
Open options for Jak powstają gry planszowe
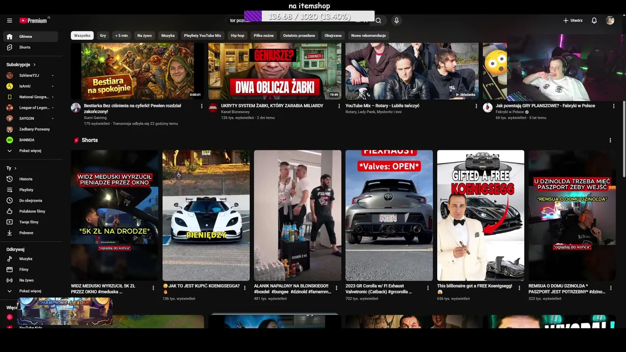click(614, 106)
